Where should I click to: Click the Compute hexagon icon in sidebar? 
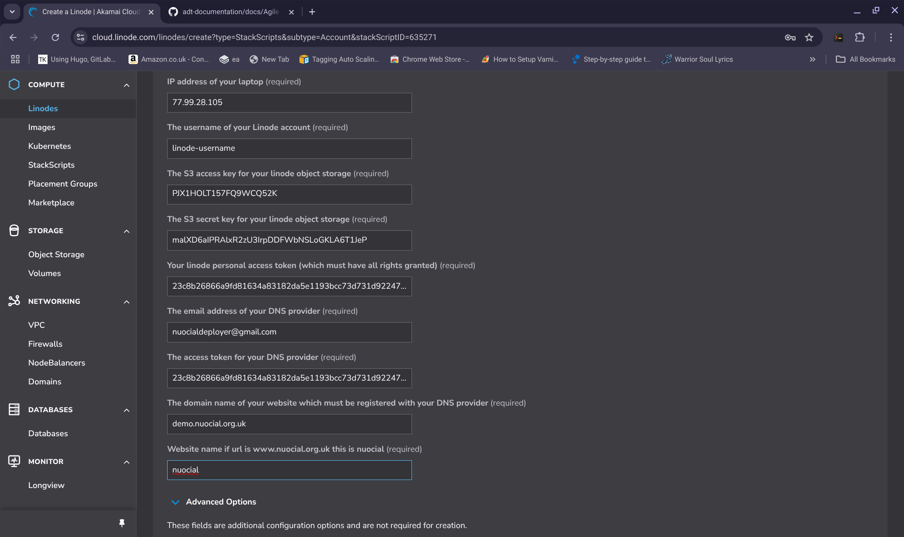pos(14,84)
